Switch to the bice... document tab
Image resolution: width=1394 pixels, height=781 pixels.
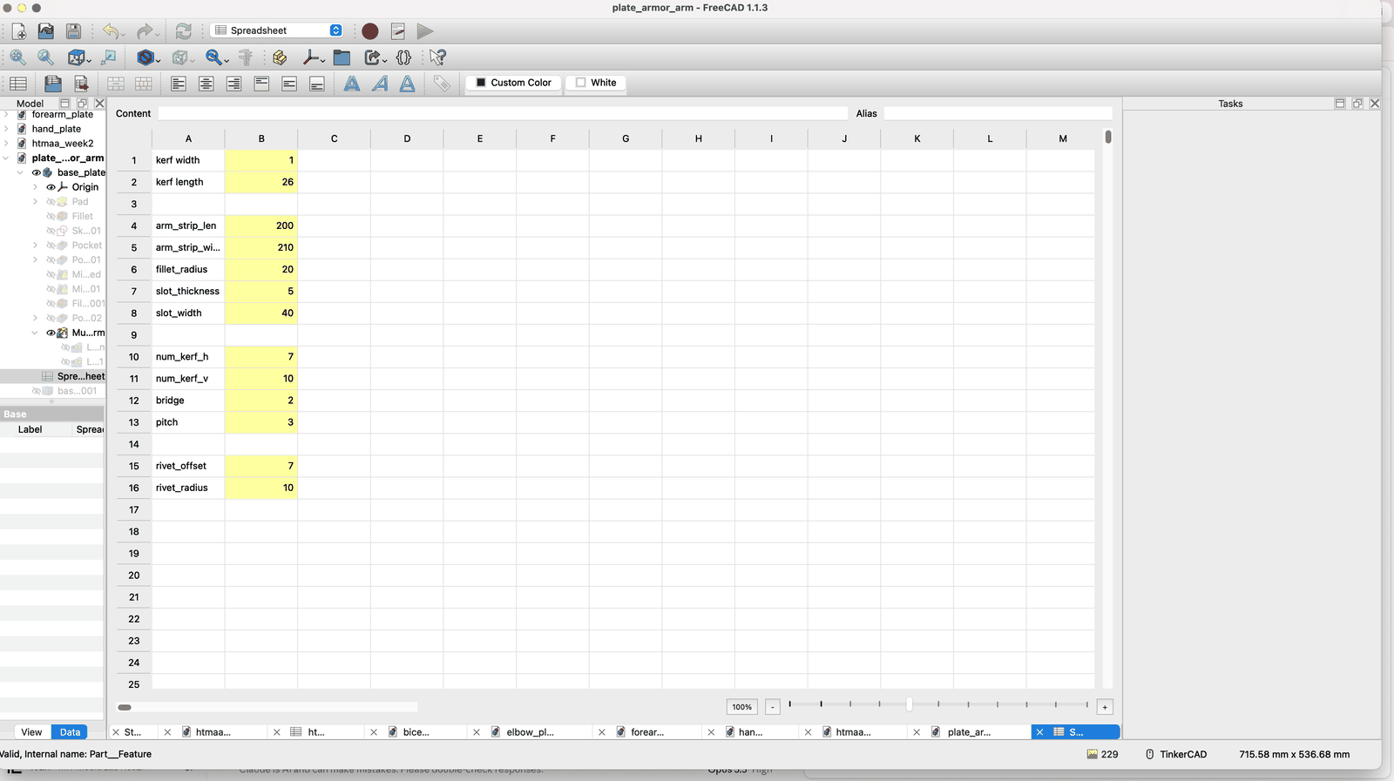point(416,732)
